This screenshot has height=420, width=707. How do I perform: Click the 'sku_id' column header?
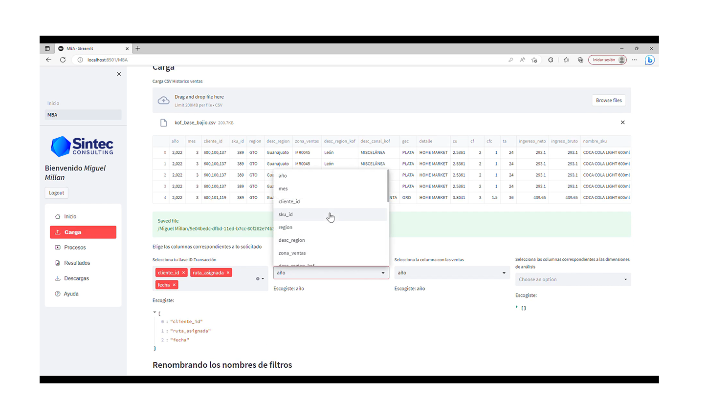tap(238, 141)
